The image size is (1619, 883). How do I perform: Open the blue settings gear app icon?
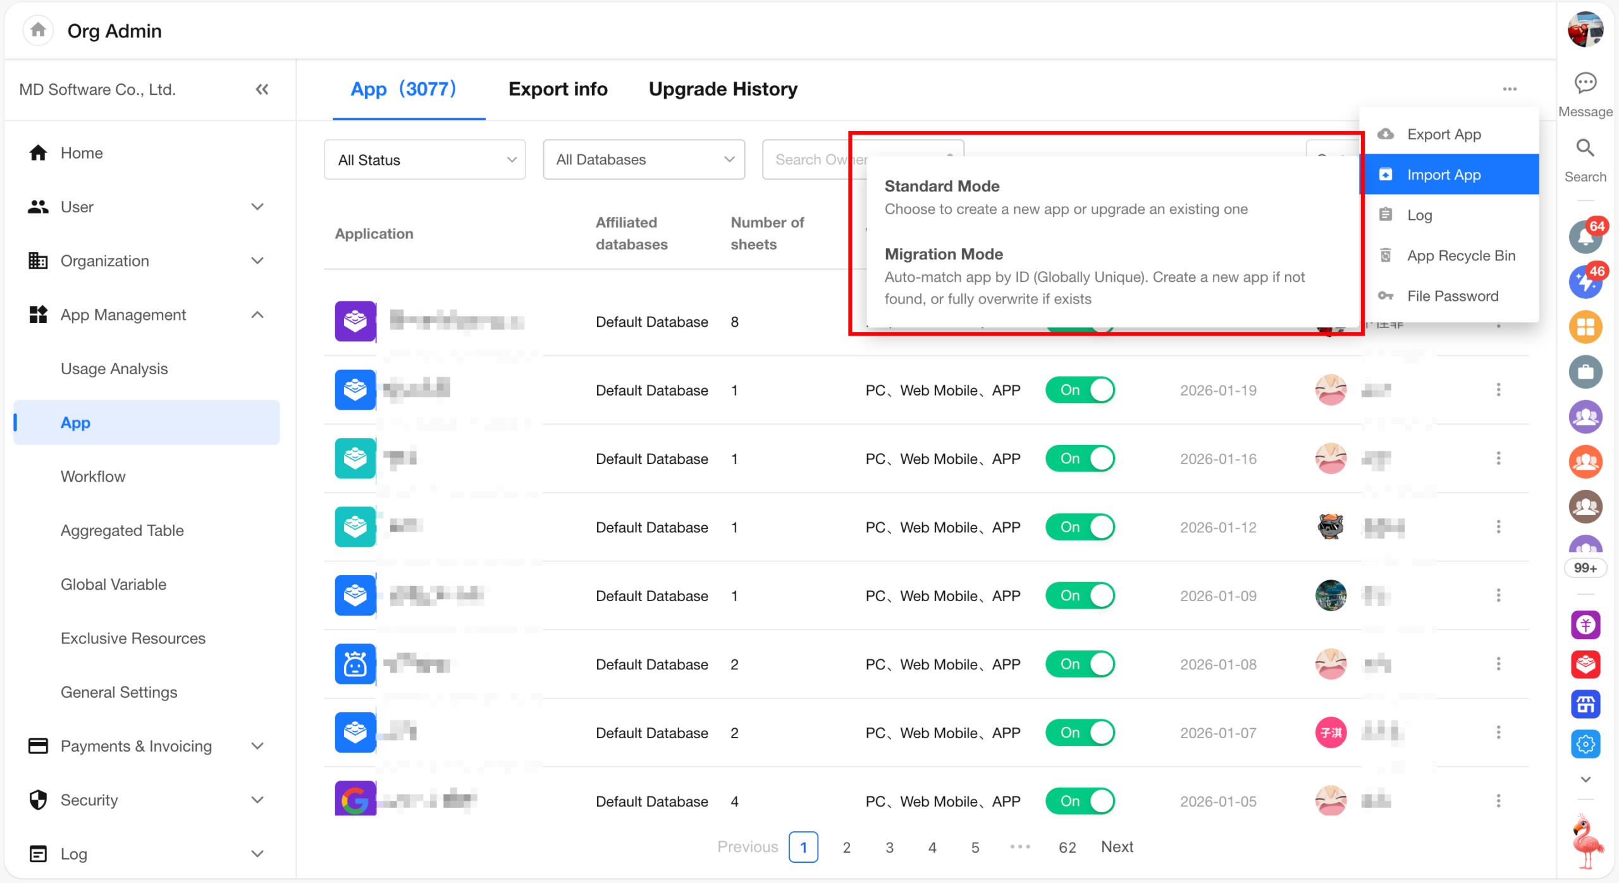point(1585,744)
